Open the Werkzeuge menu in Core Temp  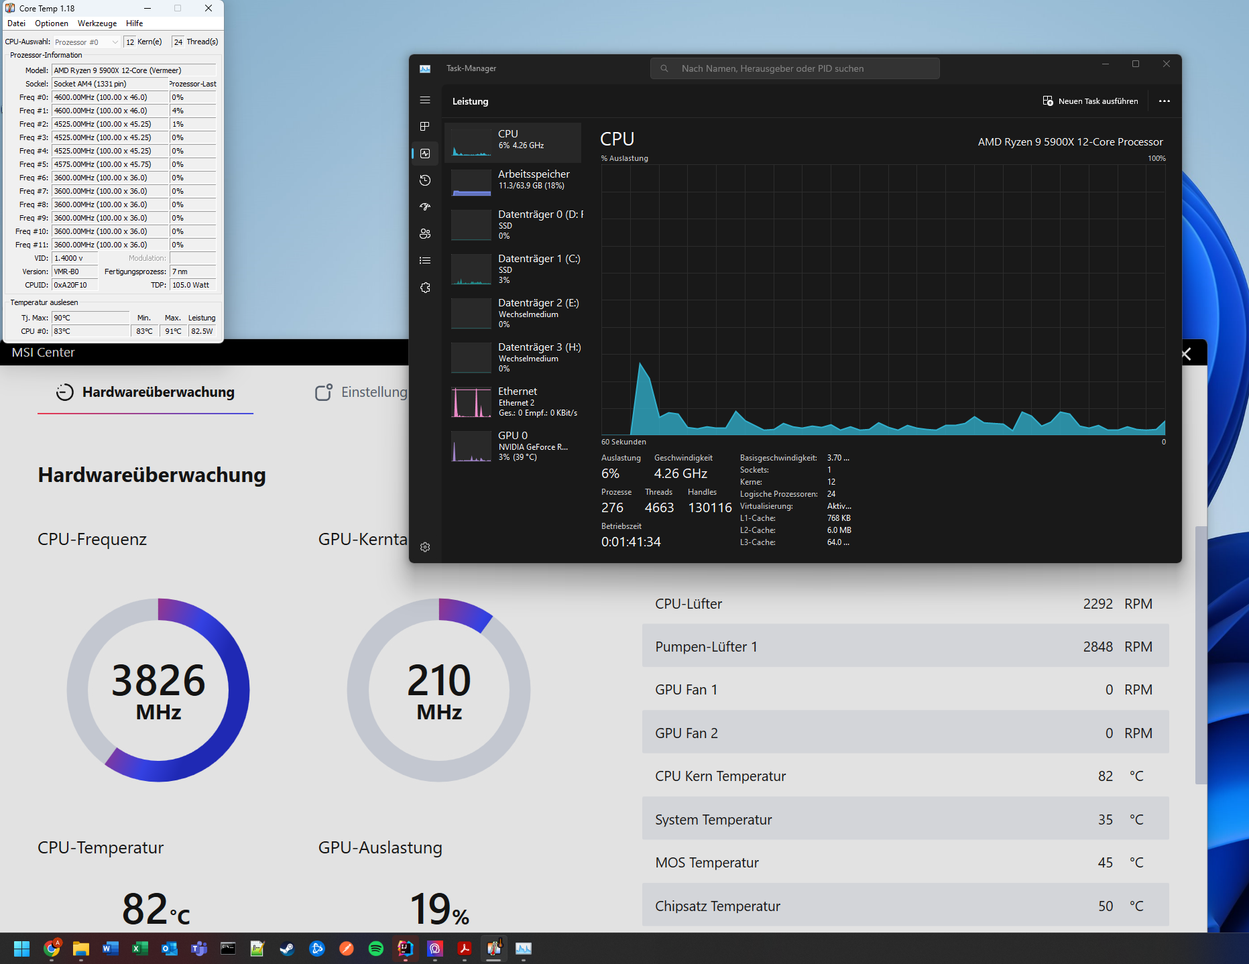click(x=97, y=23)
